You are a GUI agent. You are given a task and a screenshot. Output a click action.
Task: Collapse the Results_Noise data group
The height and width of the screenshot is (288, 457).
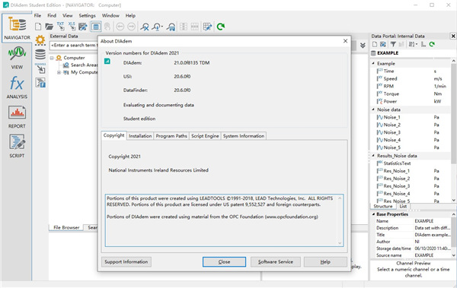[373, 156]
